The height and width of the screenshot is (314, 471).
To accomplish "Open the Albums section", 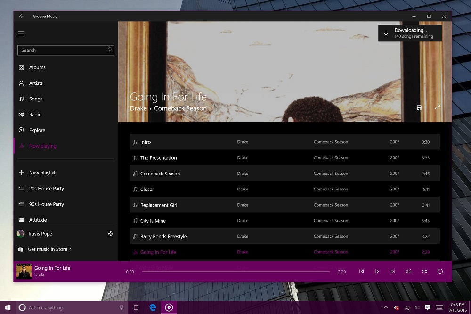I will (66, 67).
